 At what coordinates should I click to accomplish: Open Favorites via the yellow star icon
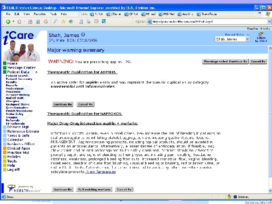tap(63, 22)
